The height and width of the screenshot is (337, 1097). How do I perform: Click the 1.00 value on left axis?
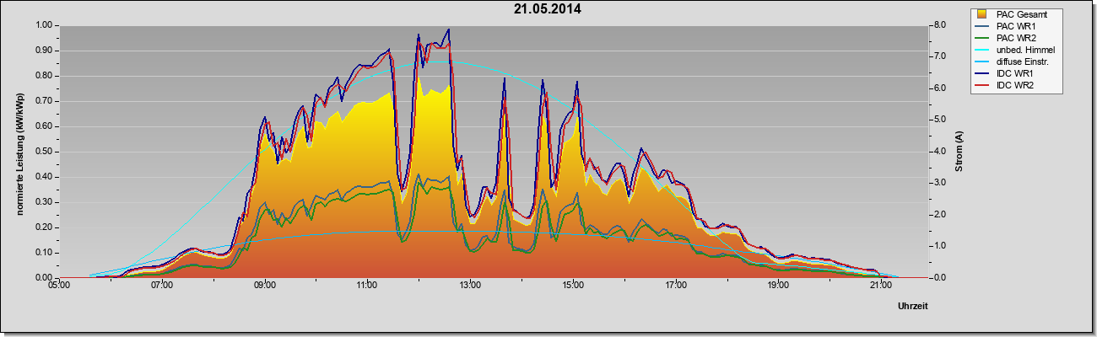pyautogui.click(x=44, y=25)
